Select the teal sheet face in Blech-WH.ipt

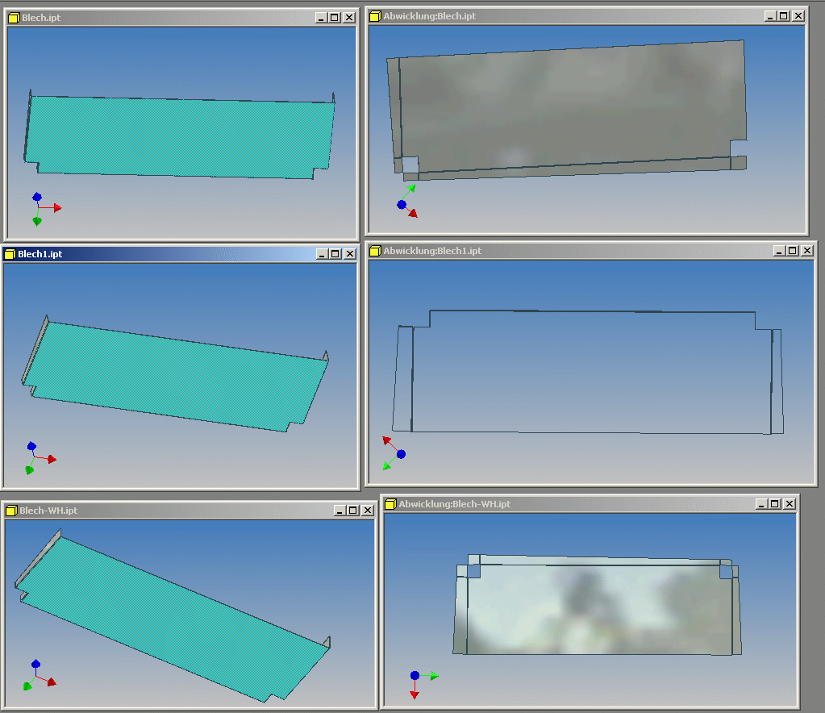click(173, 619)
